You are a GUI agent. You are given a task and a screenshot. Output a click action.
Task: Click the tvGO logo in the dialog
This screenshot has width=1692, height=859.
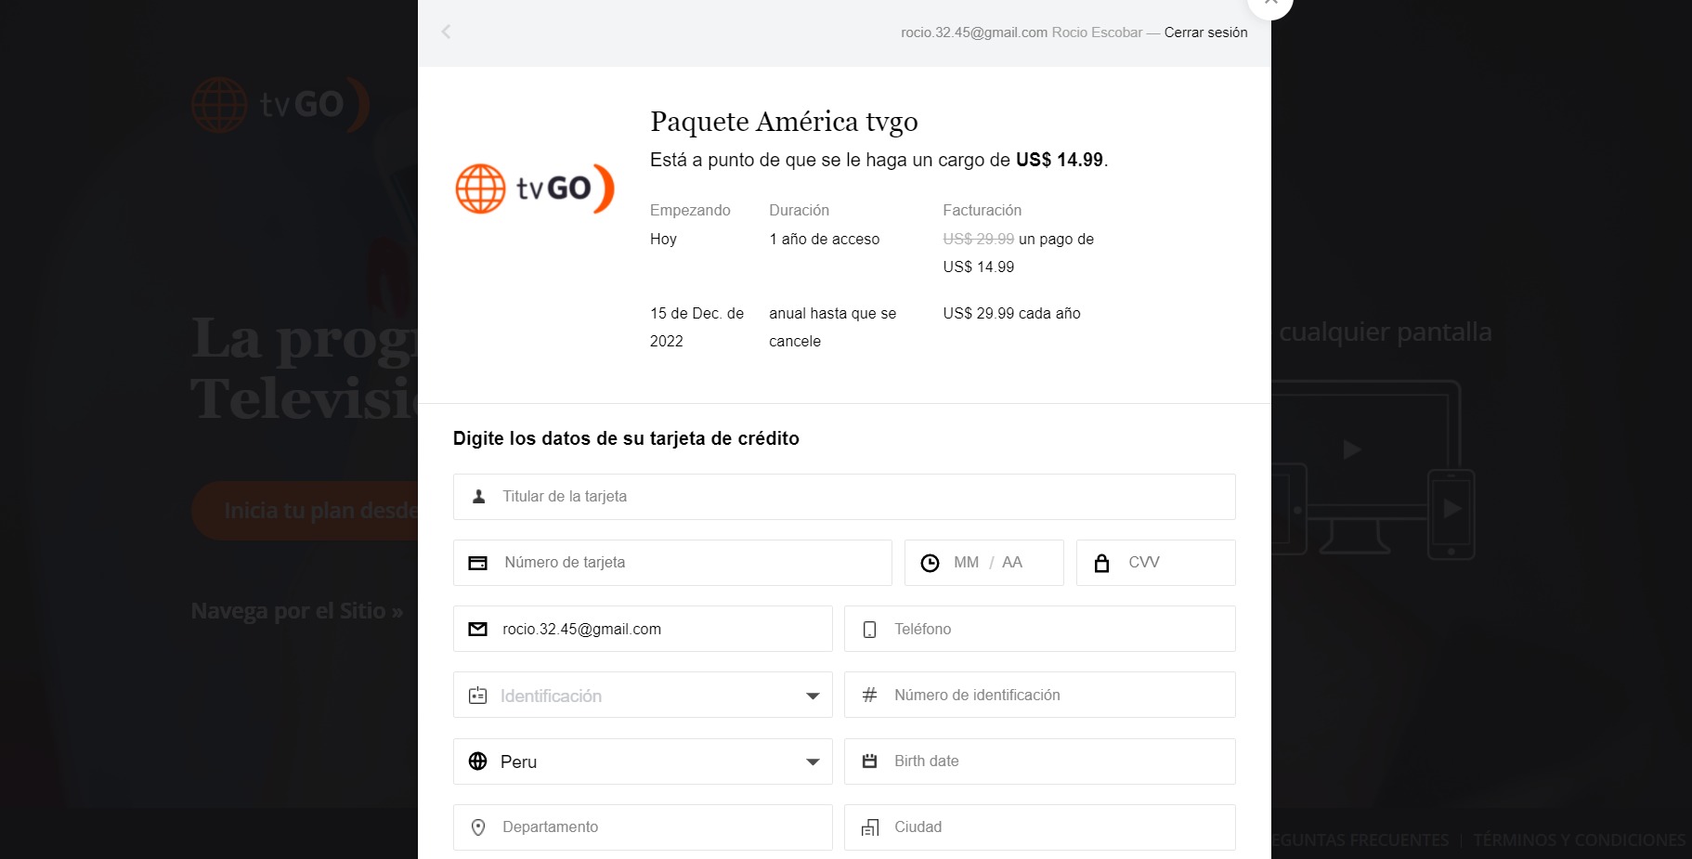click(x=535, y=189)
